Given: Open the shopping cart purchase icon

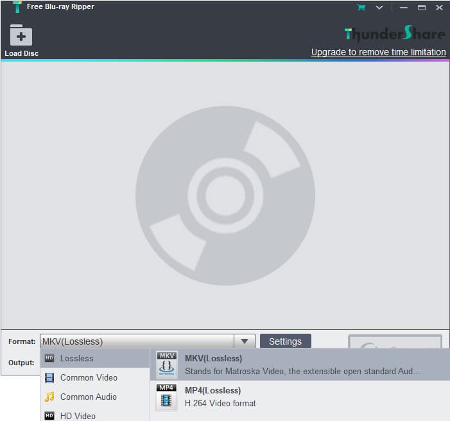Looking at the screenshot, I should pos(361,7).
